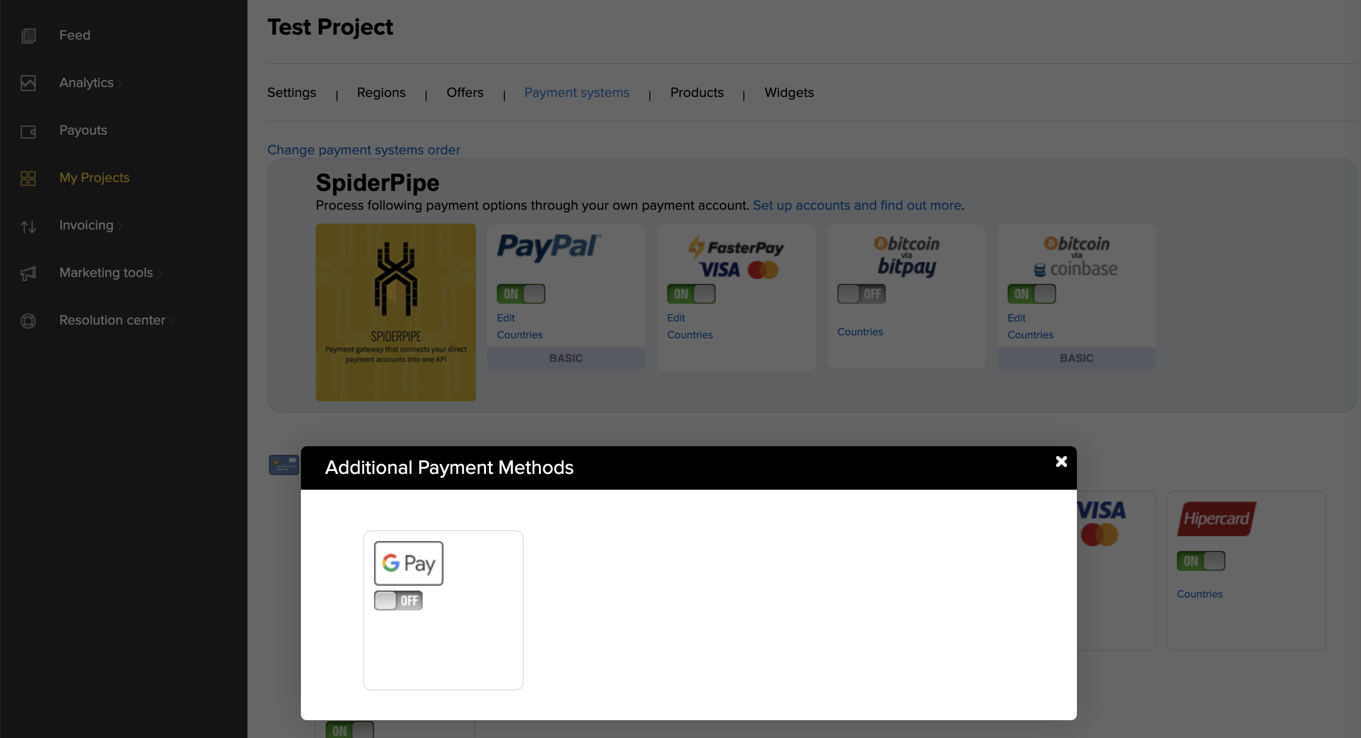Screen dimensions: 1361x738
Task: Click the Visa Mastercard logo behind dialog
Action: [1101, 523]
